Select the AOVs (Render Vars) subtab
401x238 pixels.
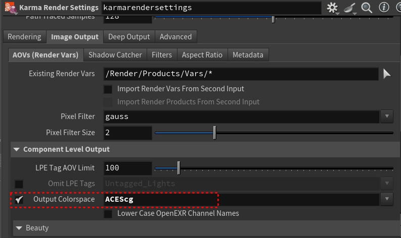coord(46,55)
